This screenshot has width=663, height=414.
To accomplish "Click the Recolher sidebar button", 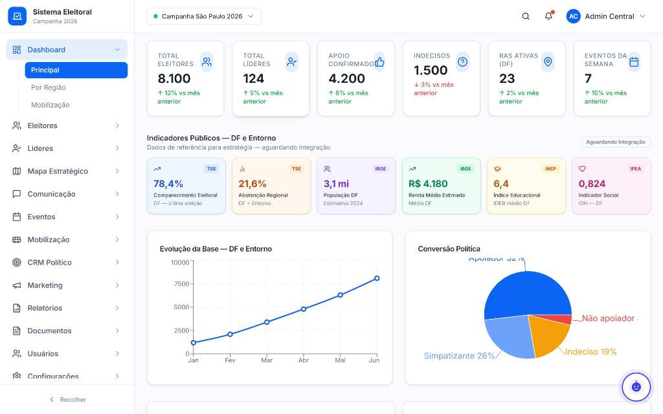I will tap(67, 400).
